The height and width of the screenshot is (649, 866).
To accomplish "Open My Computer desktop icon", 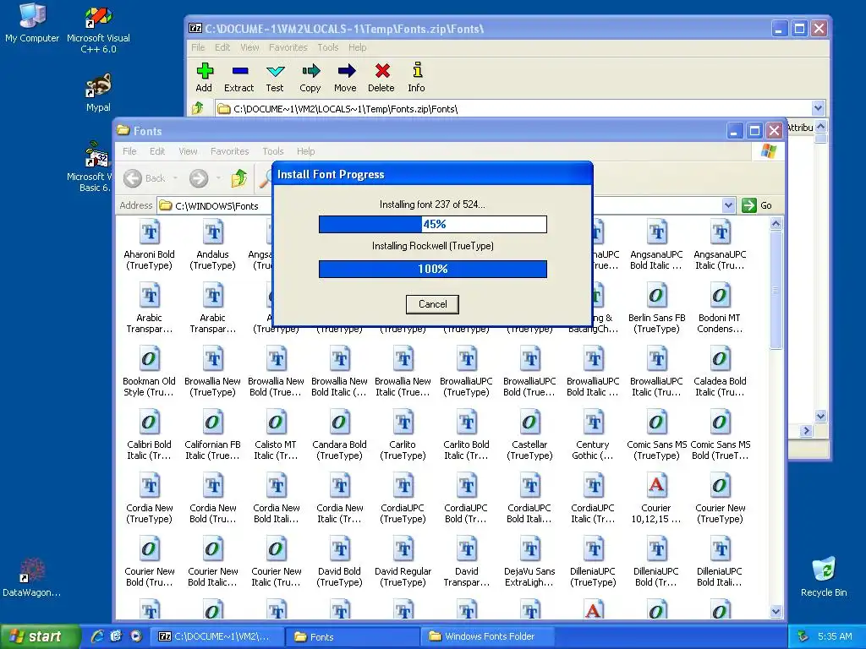I will point(32,22).
